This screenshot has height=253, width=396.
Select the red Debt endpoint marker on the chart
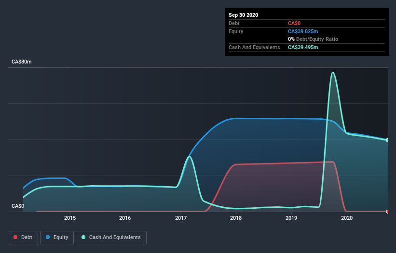(x=388, y=212)
